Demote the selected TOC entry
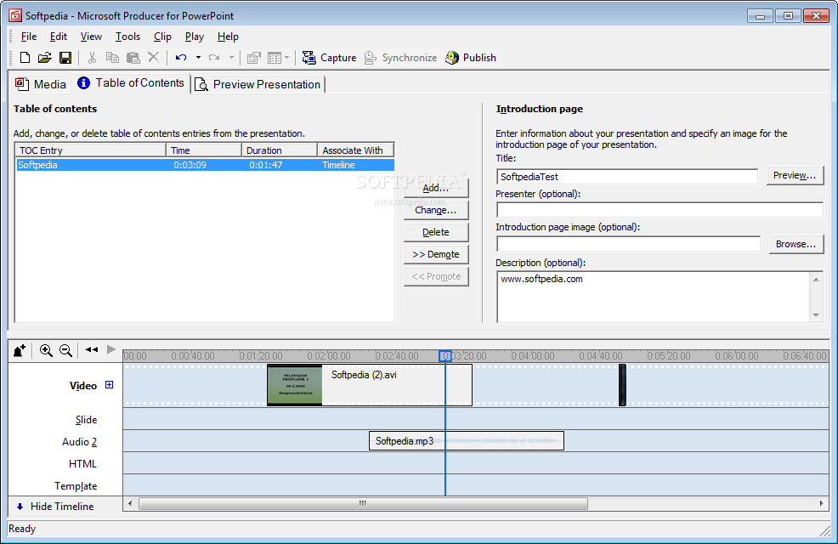 (x=436, y=254)
